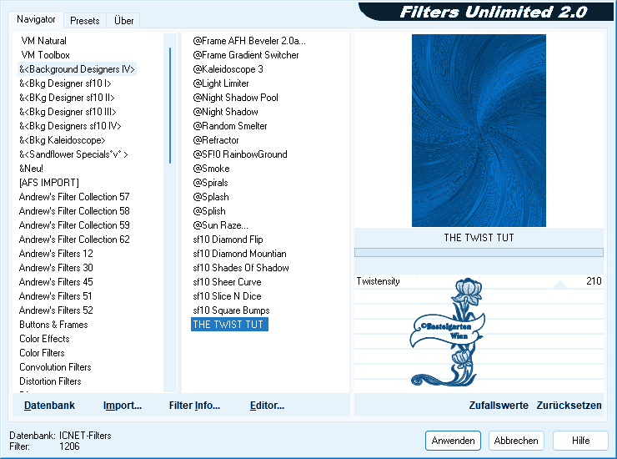Viewport: 617px width, 459px height.
Task: Select Buttons & Frames category
Action: click(x=53, y=325)
